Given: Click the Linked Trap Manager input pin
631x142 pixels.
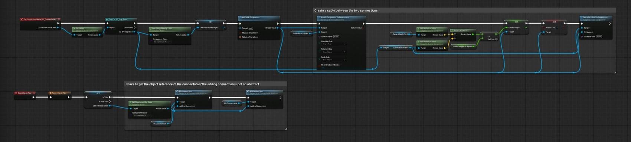Looking at the screenshot, I should 198,27.
